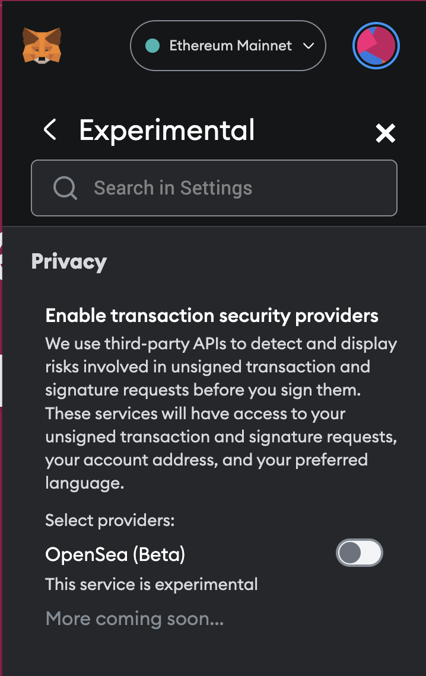Viewport: 426px width, 676px height.
Task: Enable the OpenSea (Beta) security provider
Action: coord(359,553)
